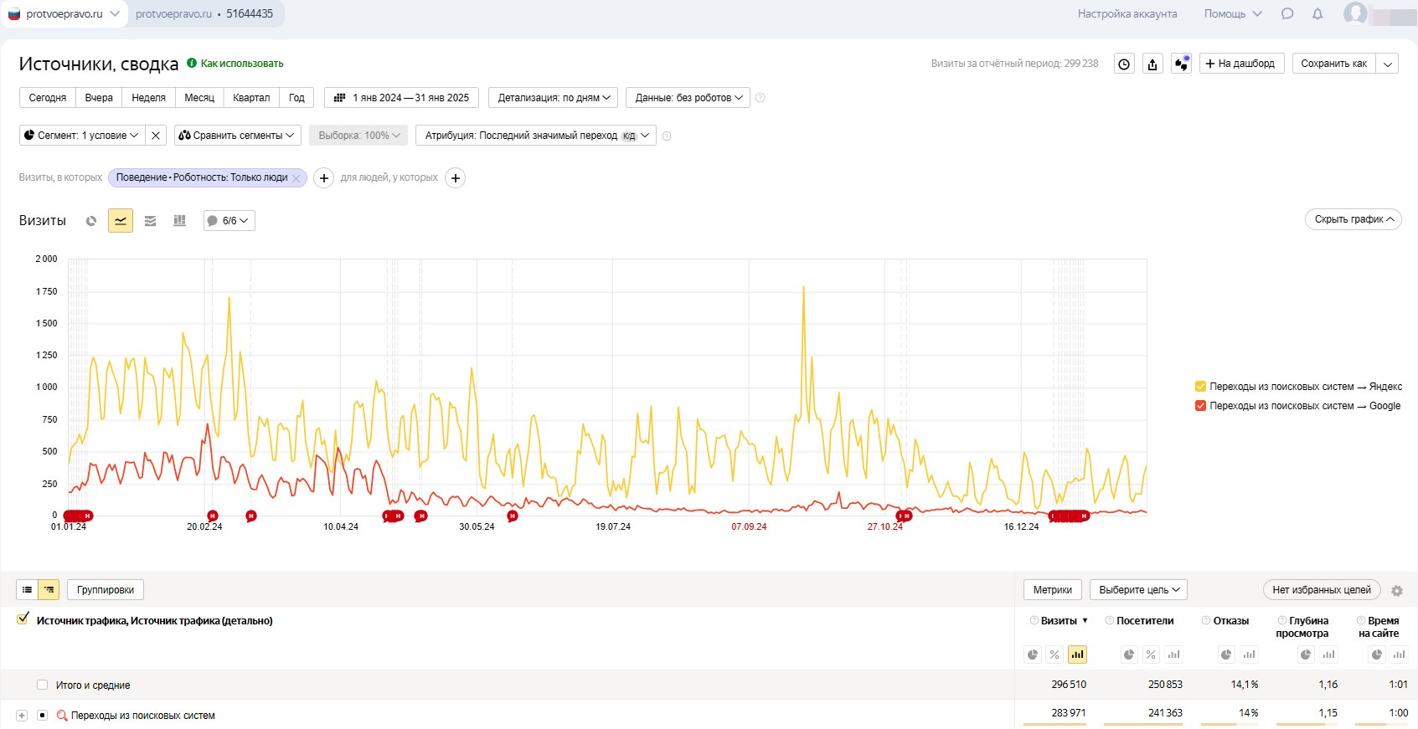Select the pie chart view icon
This screenshot has width=1418, height=729.
point(91,221)
